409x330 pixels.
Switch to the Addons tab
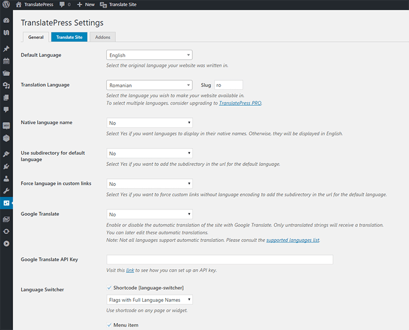(102, 37)
